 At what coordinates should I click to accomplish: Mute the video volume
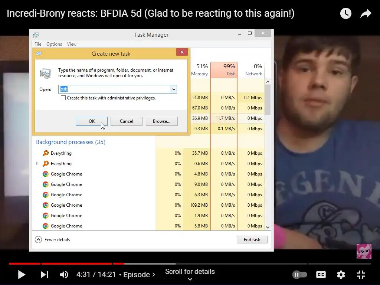pos(64,275)
